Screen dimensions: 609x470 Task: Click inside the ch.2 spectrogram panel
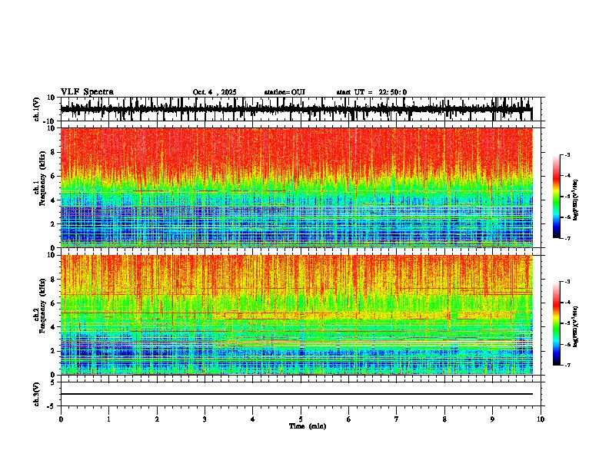pyautogui.click(x=297, y=315)
